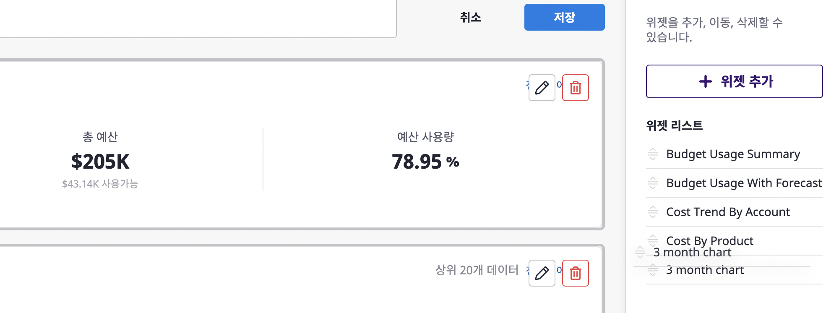Image resolution: width=839 pixels, height=313 pixels.
Task: Grab the Budget Usage With Forecast drag handle
Action: 653,183
